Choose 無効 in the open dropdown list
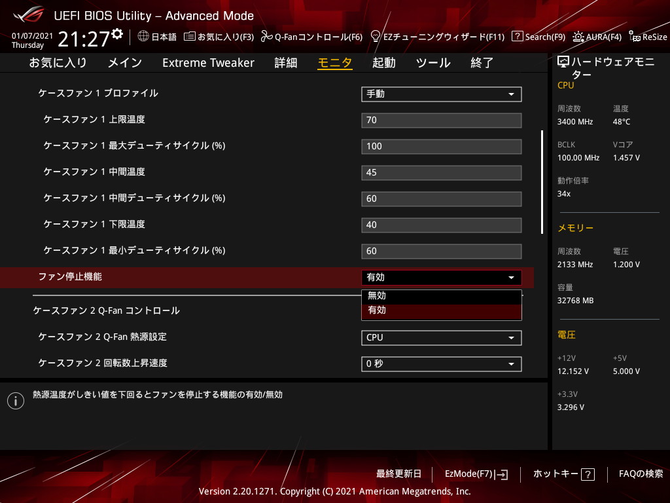Image resolution: width=670 pixels, height=503 pixels. click(x=442, y=296)
